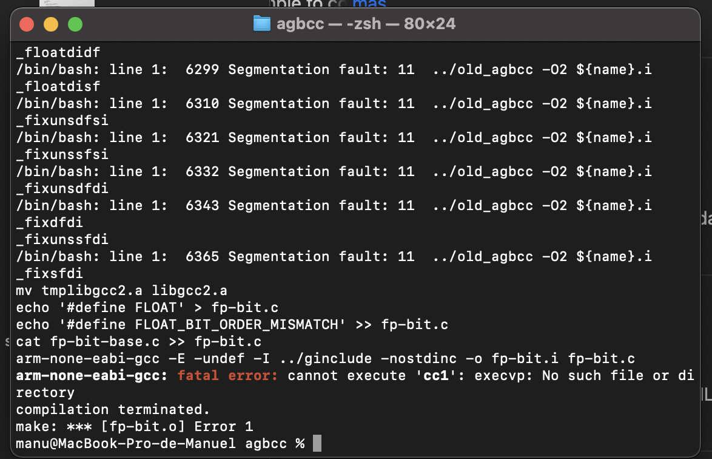
Task: Minimize the terminal with the yellow button
Action: [51, 24]
